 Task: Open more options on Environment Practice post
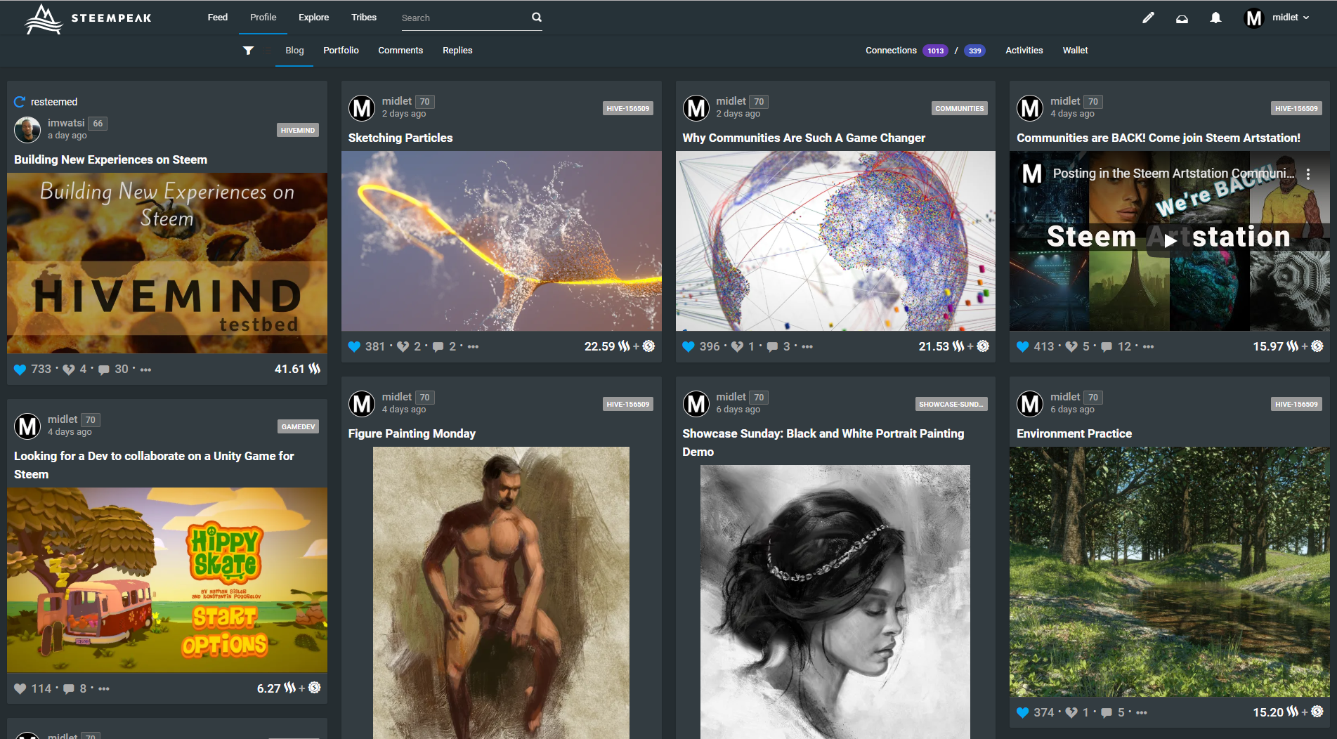coord(1142,713)
